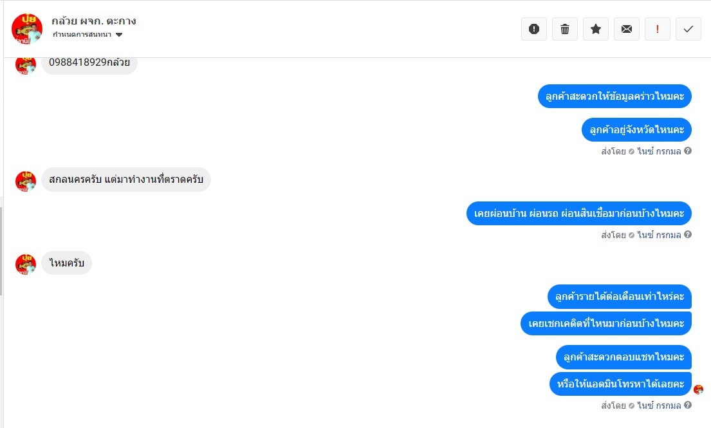Click sender name ไนซ์ กรกมล under เคยผ่อนบ้าน message
711x428 pixels.
pyautogui.click(x=659, y=235)
